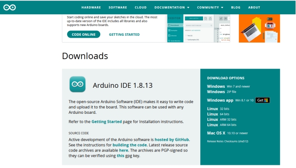This screenshot has width=296, height=168.
Task: Click the Get Microsoft Store button
Action: [262, 100]
